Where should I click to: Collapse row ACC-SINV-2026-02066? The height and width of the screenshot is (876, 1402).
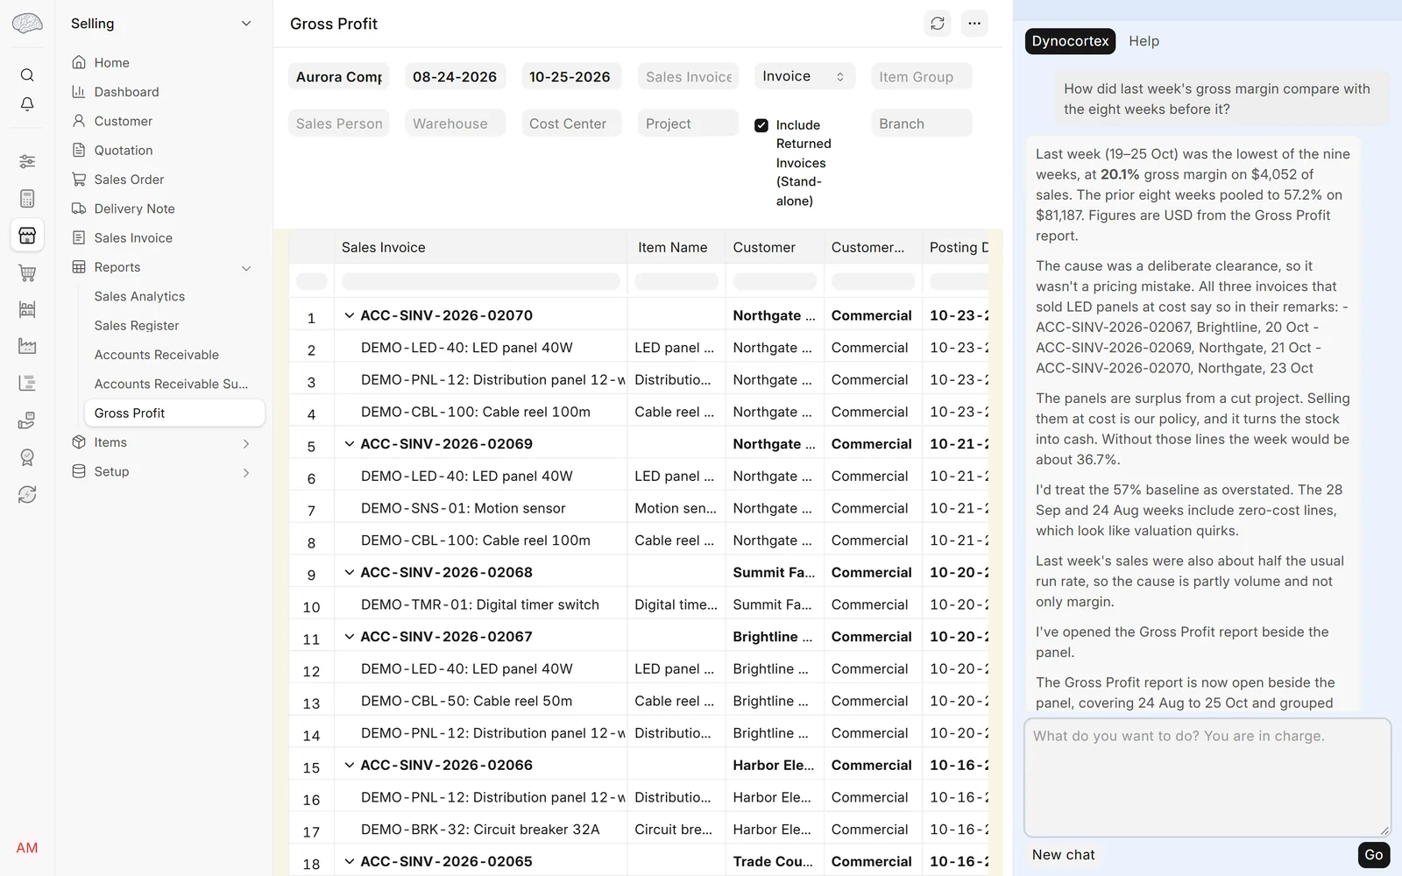(x=349, y=765)
